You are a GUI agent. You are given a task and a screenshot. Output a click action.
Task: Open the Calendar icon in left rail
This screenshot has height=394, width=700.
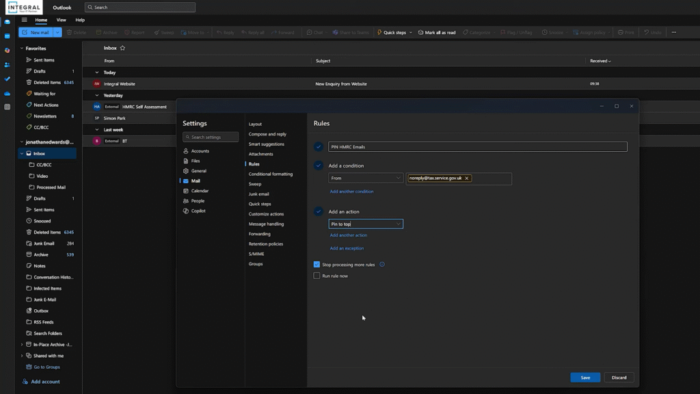click(7, 36)
